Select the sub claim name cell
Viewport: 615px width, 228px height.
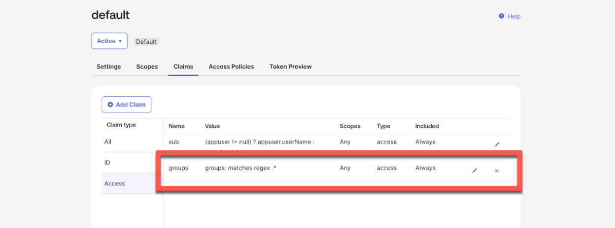pos(173,142)
